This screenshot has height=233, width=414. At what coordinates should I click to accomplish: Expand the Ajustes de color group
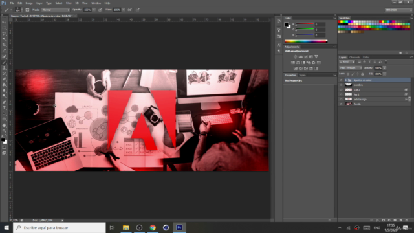tap(346, 80)
